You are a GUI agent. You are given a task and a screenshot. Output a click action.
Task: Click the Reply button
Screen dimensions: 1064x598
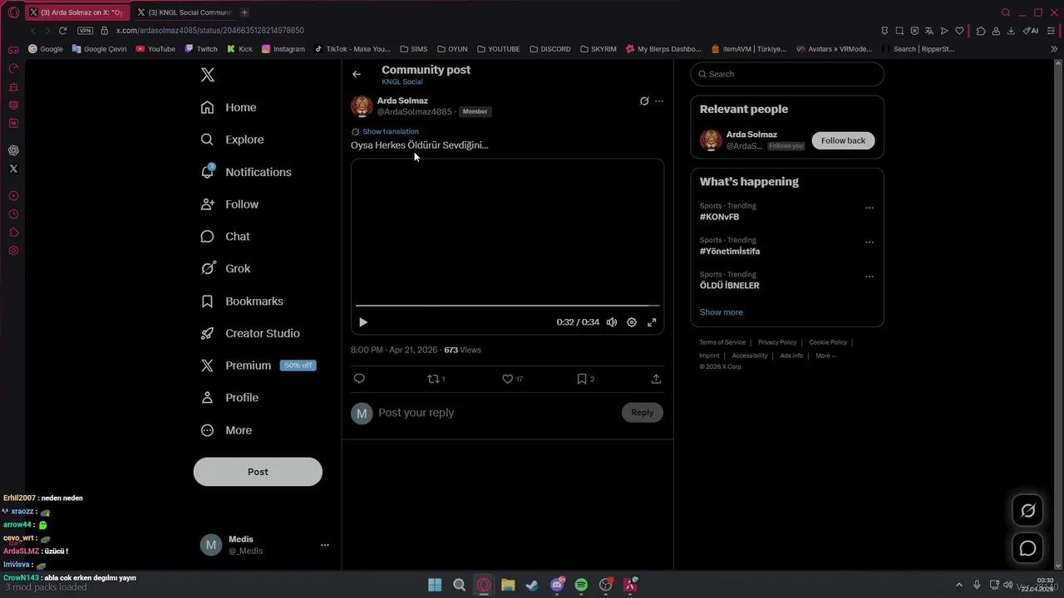point(643,413)
